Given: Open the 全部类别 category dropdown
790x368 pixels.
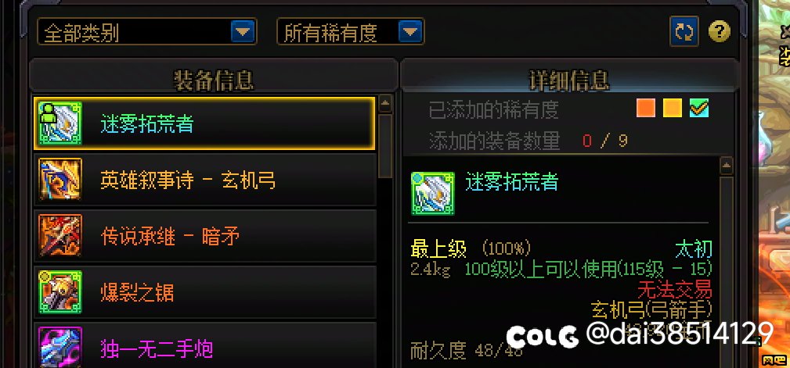Looking at the screenshot, I should point(147,32).
